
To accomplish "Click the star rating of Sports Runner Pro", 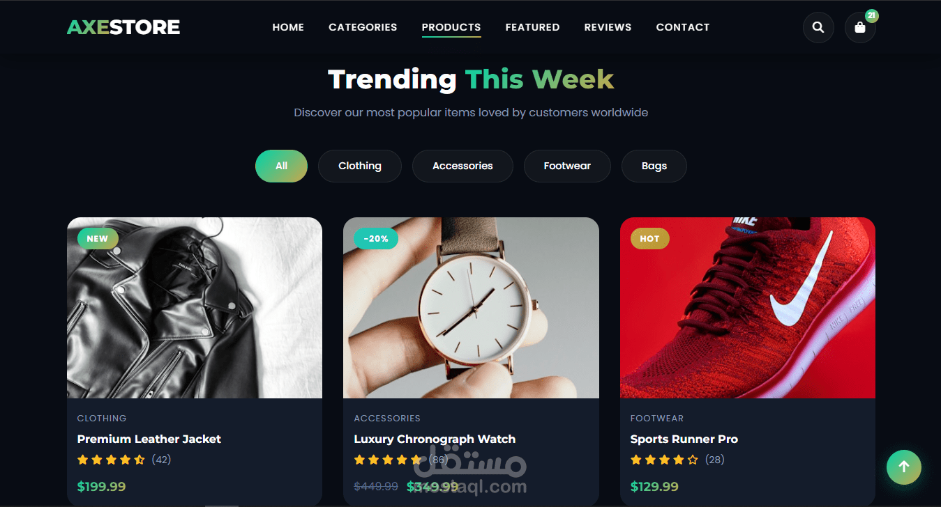I will (664, 460).
